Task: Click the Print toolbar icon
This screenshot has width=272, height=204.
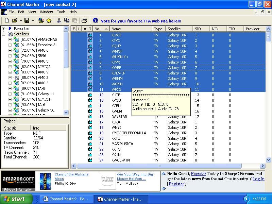Action: [x=84, y=20]
